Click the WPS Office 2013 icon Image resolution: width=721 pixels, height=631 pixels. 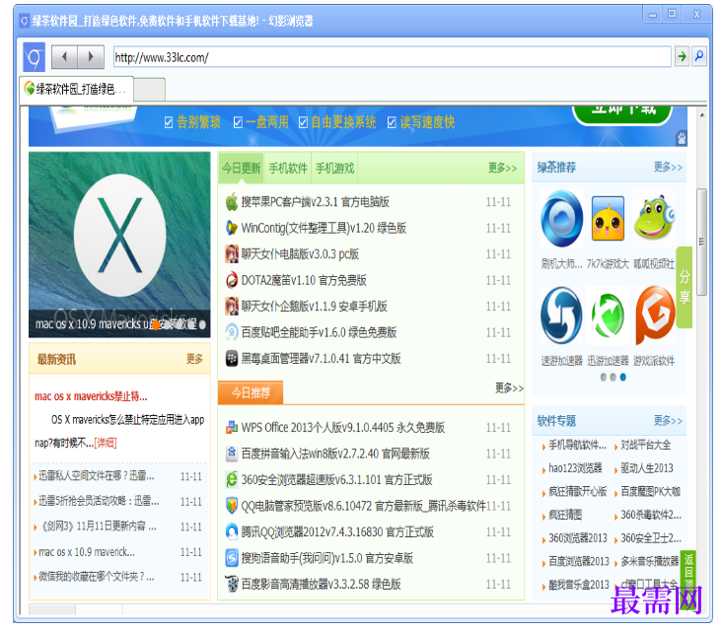tap(232, 428)
